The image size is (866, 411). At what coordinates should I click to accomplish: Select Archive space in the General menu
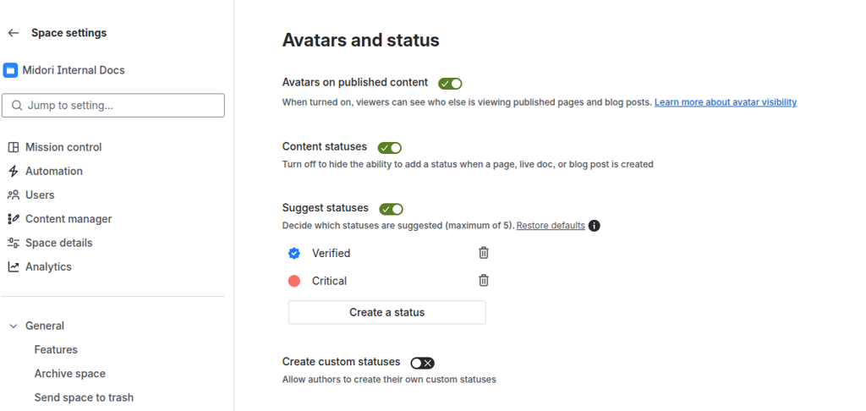click(69, 374)
